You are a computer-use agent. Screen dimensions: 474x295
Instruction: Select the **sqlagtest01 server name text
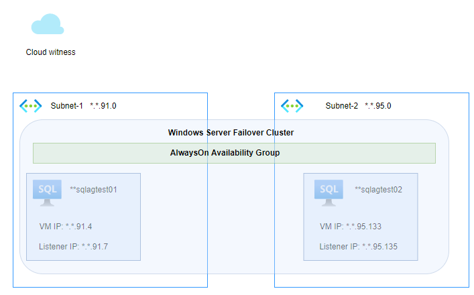point(94,190)
